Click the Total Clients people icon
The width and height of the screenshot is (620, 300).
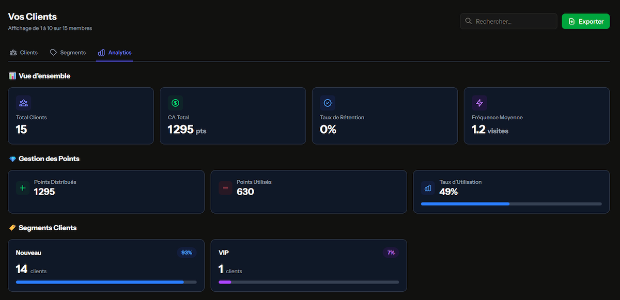(23, 103)
